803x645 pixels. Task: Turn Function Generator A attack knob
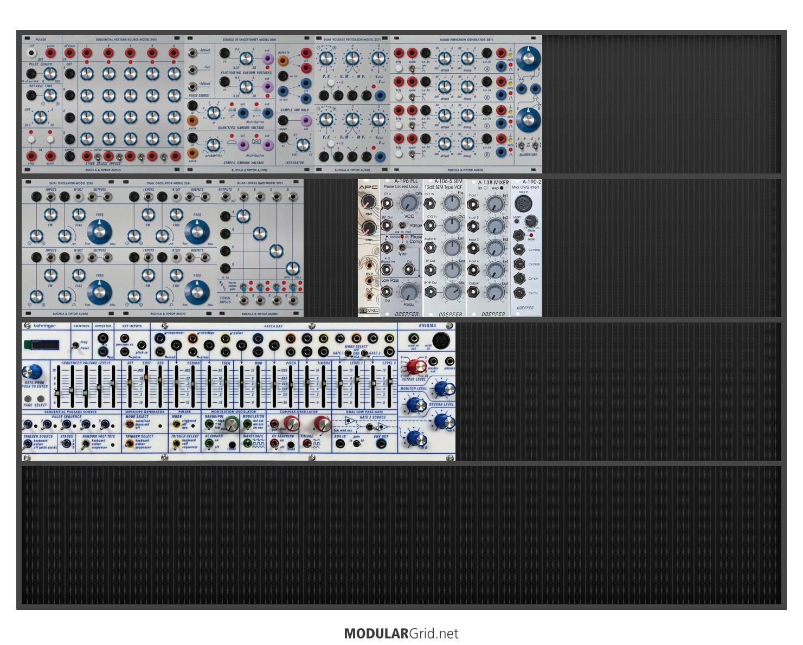pyautogui.click(x=445, y=58)
